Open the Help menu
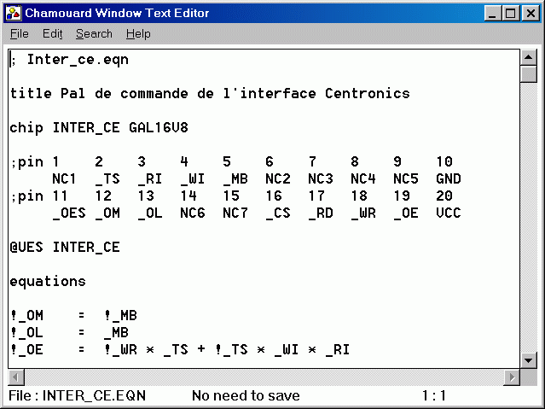Screen dimensions: 545x409 [x=138, y=33]
